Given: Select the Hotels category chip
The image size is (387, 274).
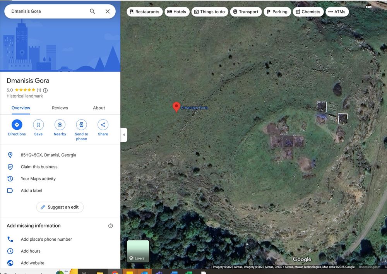Looking at the screenshot, I should (177, 12).
